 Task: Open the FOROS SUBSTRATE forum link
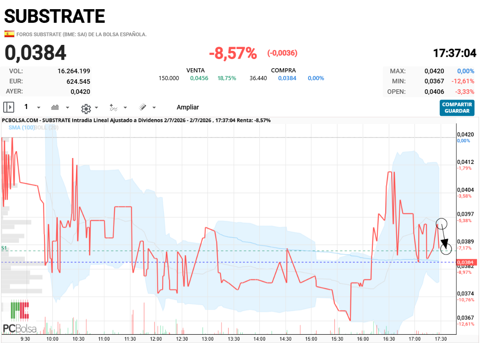pos(82,34)
